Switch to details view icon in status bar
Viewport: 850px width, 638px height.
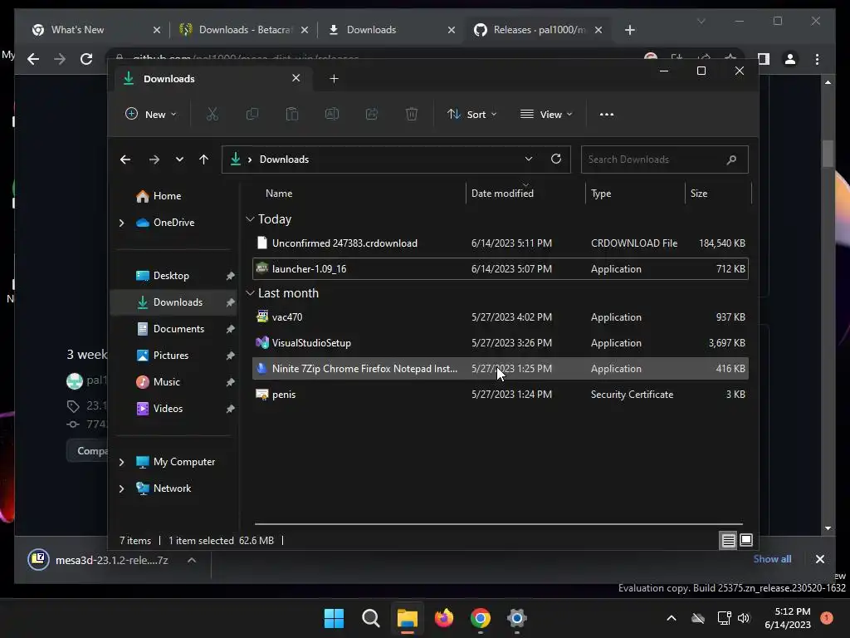728,540
